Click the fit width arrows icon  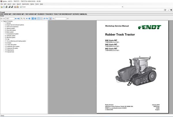click(27, 18)
